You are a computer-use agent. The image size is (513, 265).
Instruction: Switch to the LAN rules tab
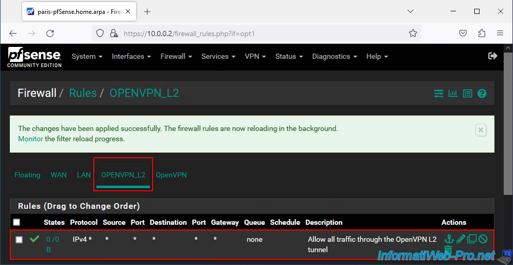pos(84,175)
